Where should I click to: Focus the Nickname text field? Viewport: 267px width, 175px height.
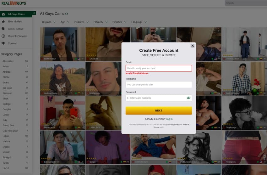[159, 85]
